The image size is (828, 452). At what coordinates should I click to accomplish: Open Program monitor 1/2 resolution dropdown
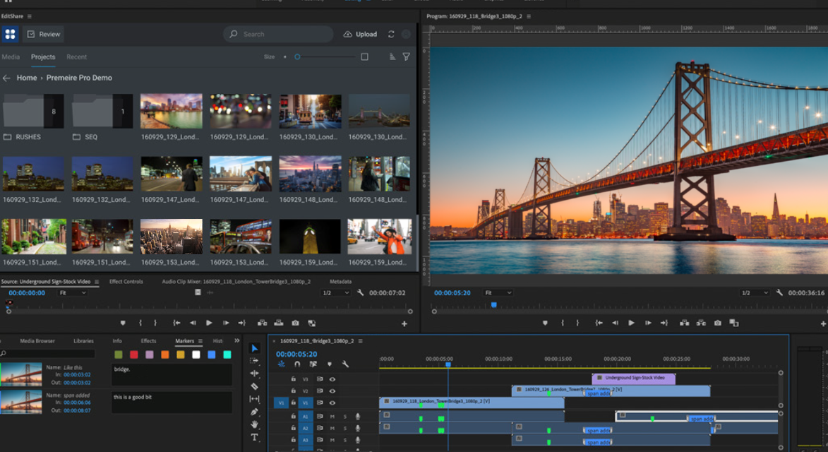pyautogui.click(x=754, y=292)
